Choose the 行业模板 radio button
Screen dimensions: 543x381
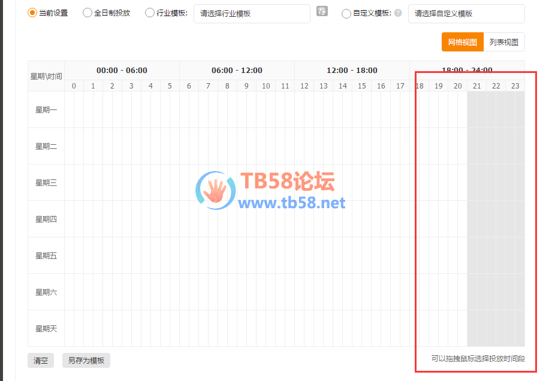pos(150,13)
